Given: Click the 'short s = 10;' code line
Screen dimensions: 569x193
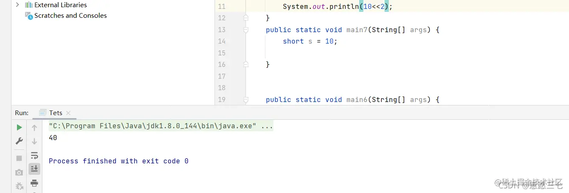Looking at the screenshot, I should [310, 41].
